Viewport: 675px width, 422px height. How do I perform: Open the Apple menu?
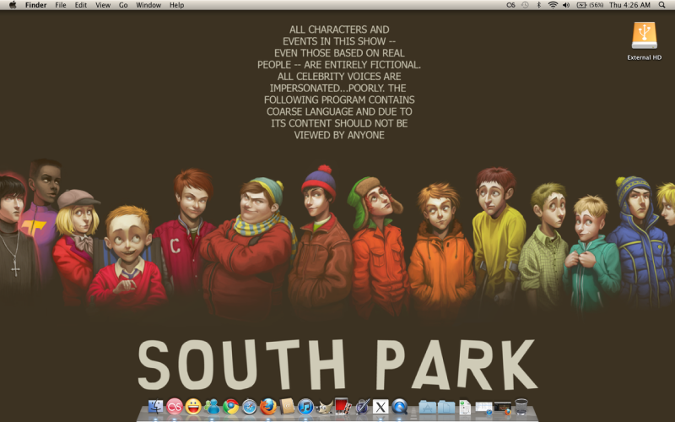(x=12, y=5)
